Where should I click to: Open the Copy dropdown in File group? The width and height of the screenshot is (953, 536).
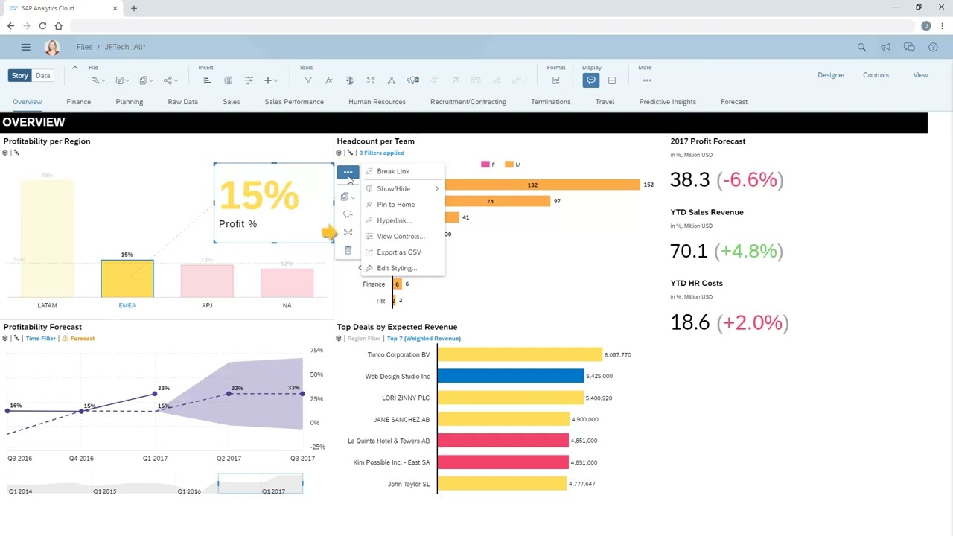[x=146, y=80]
